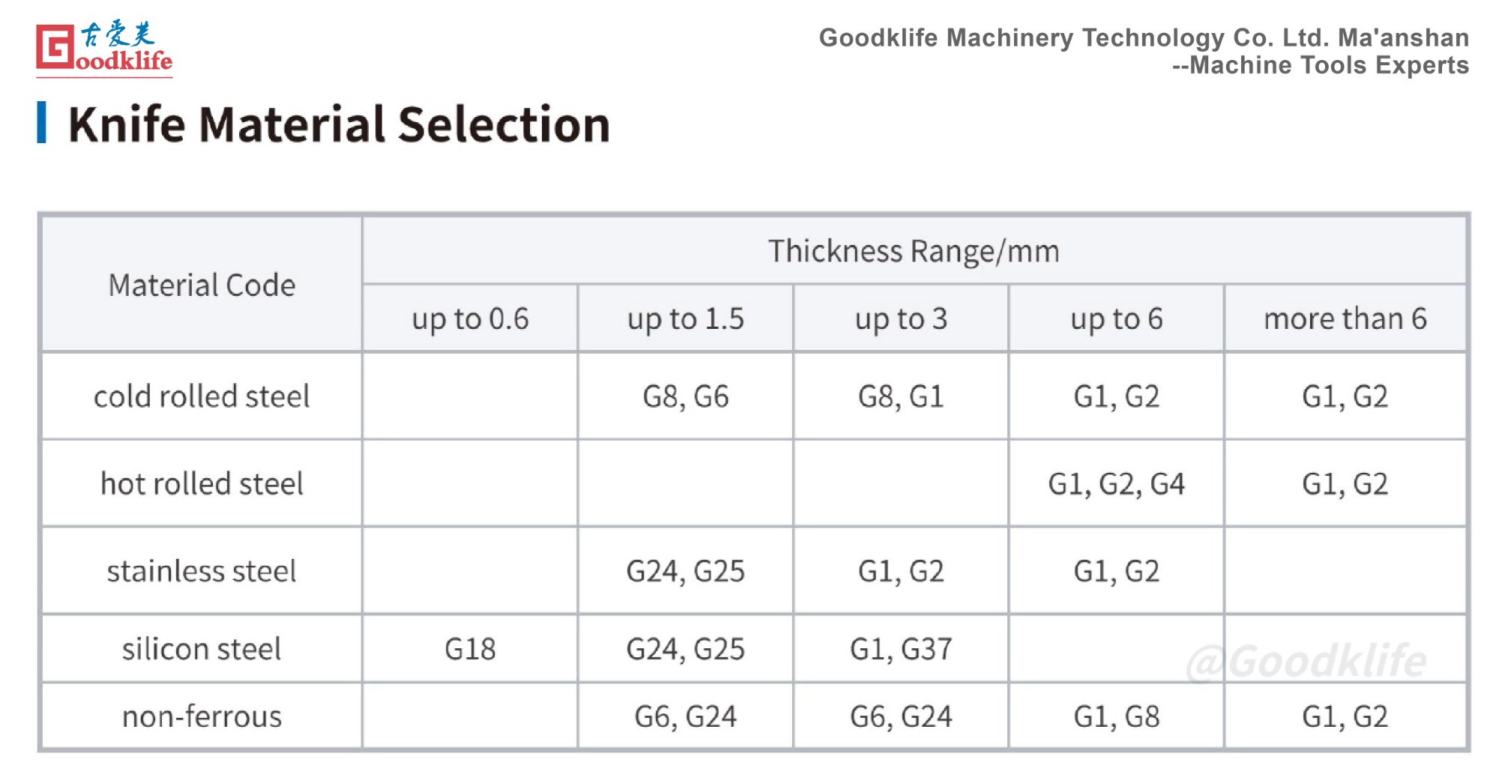1499x783 pixels.
Task: Click the G1, G37 cell
Action: [901, 649]
